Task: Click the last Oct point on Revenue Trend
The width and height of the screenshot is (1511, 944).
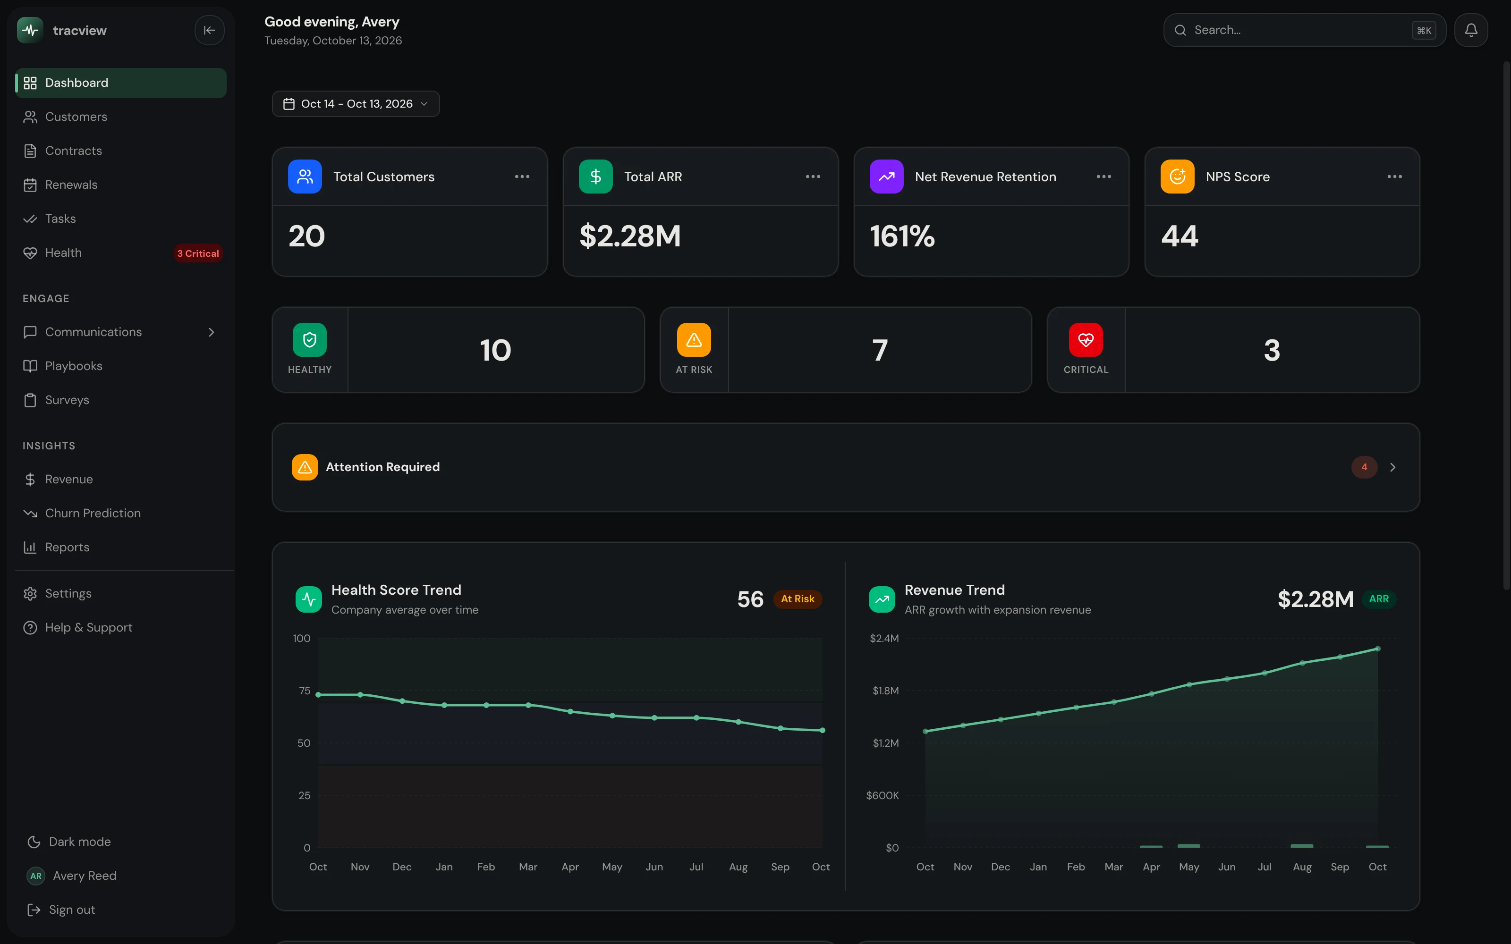Action: tap(1378, 649)
